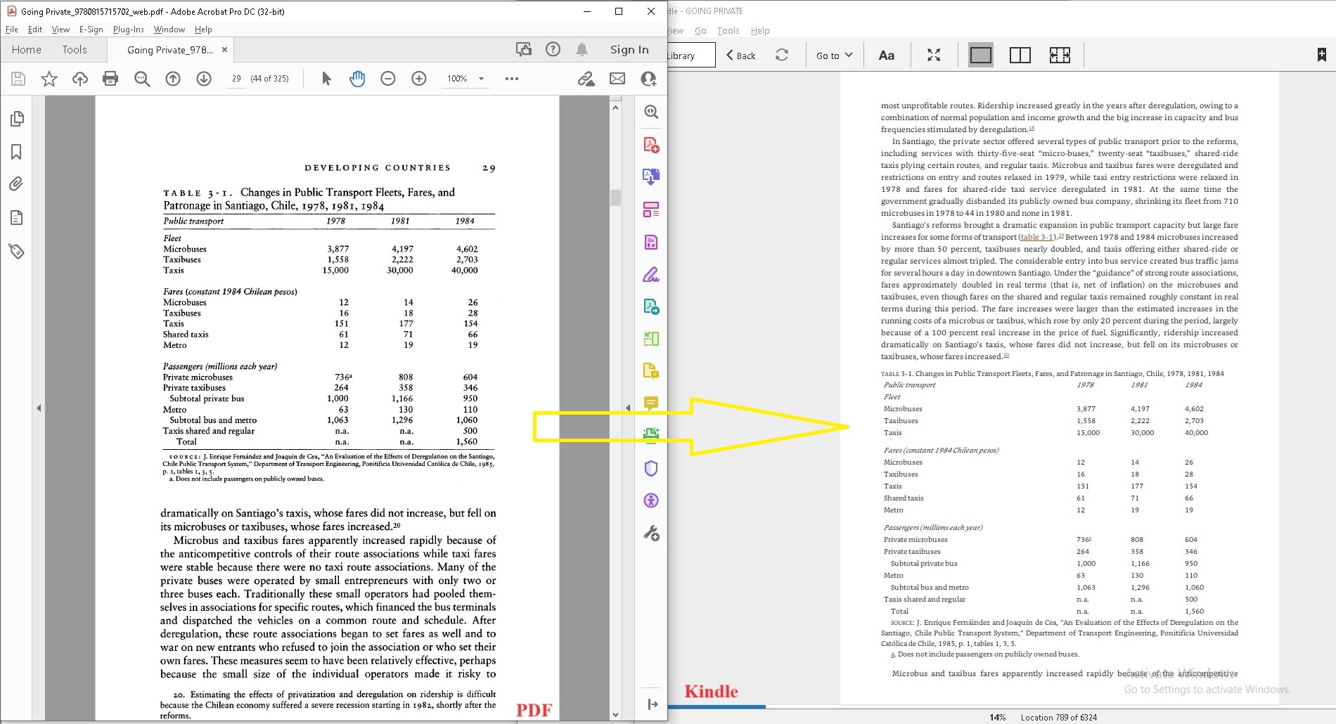Activate the Selection arrow tool
1336x724 pixels.
[x=326, y=79]
